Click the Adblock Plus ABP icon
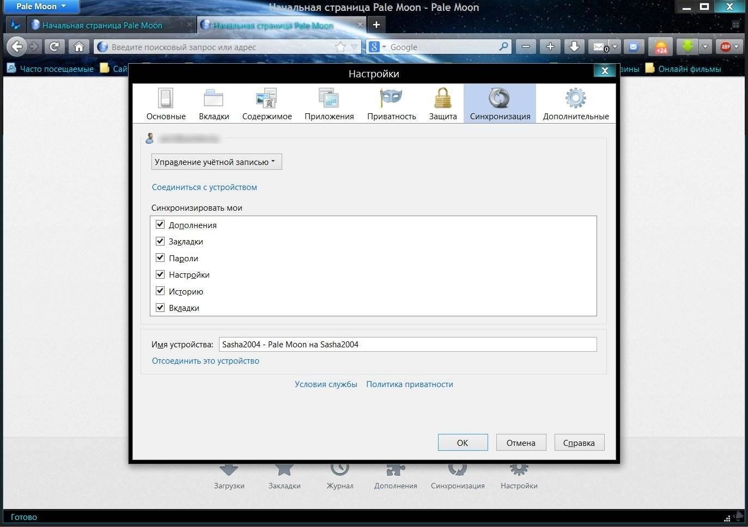Screen dimensions: 748x527 pyautogui.click(x=725, y=47)
